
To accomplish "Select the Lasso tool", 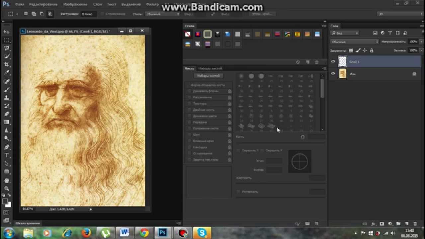I will [x=7, y=48].
